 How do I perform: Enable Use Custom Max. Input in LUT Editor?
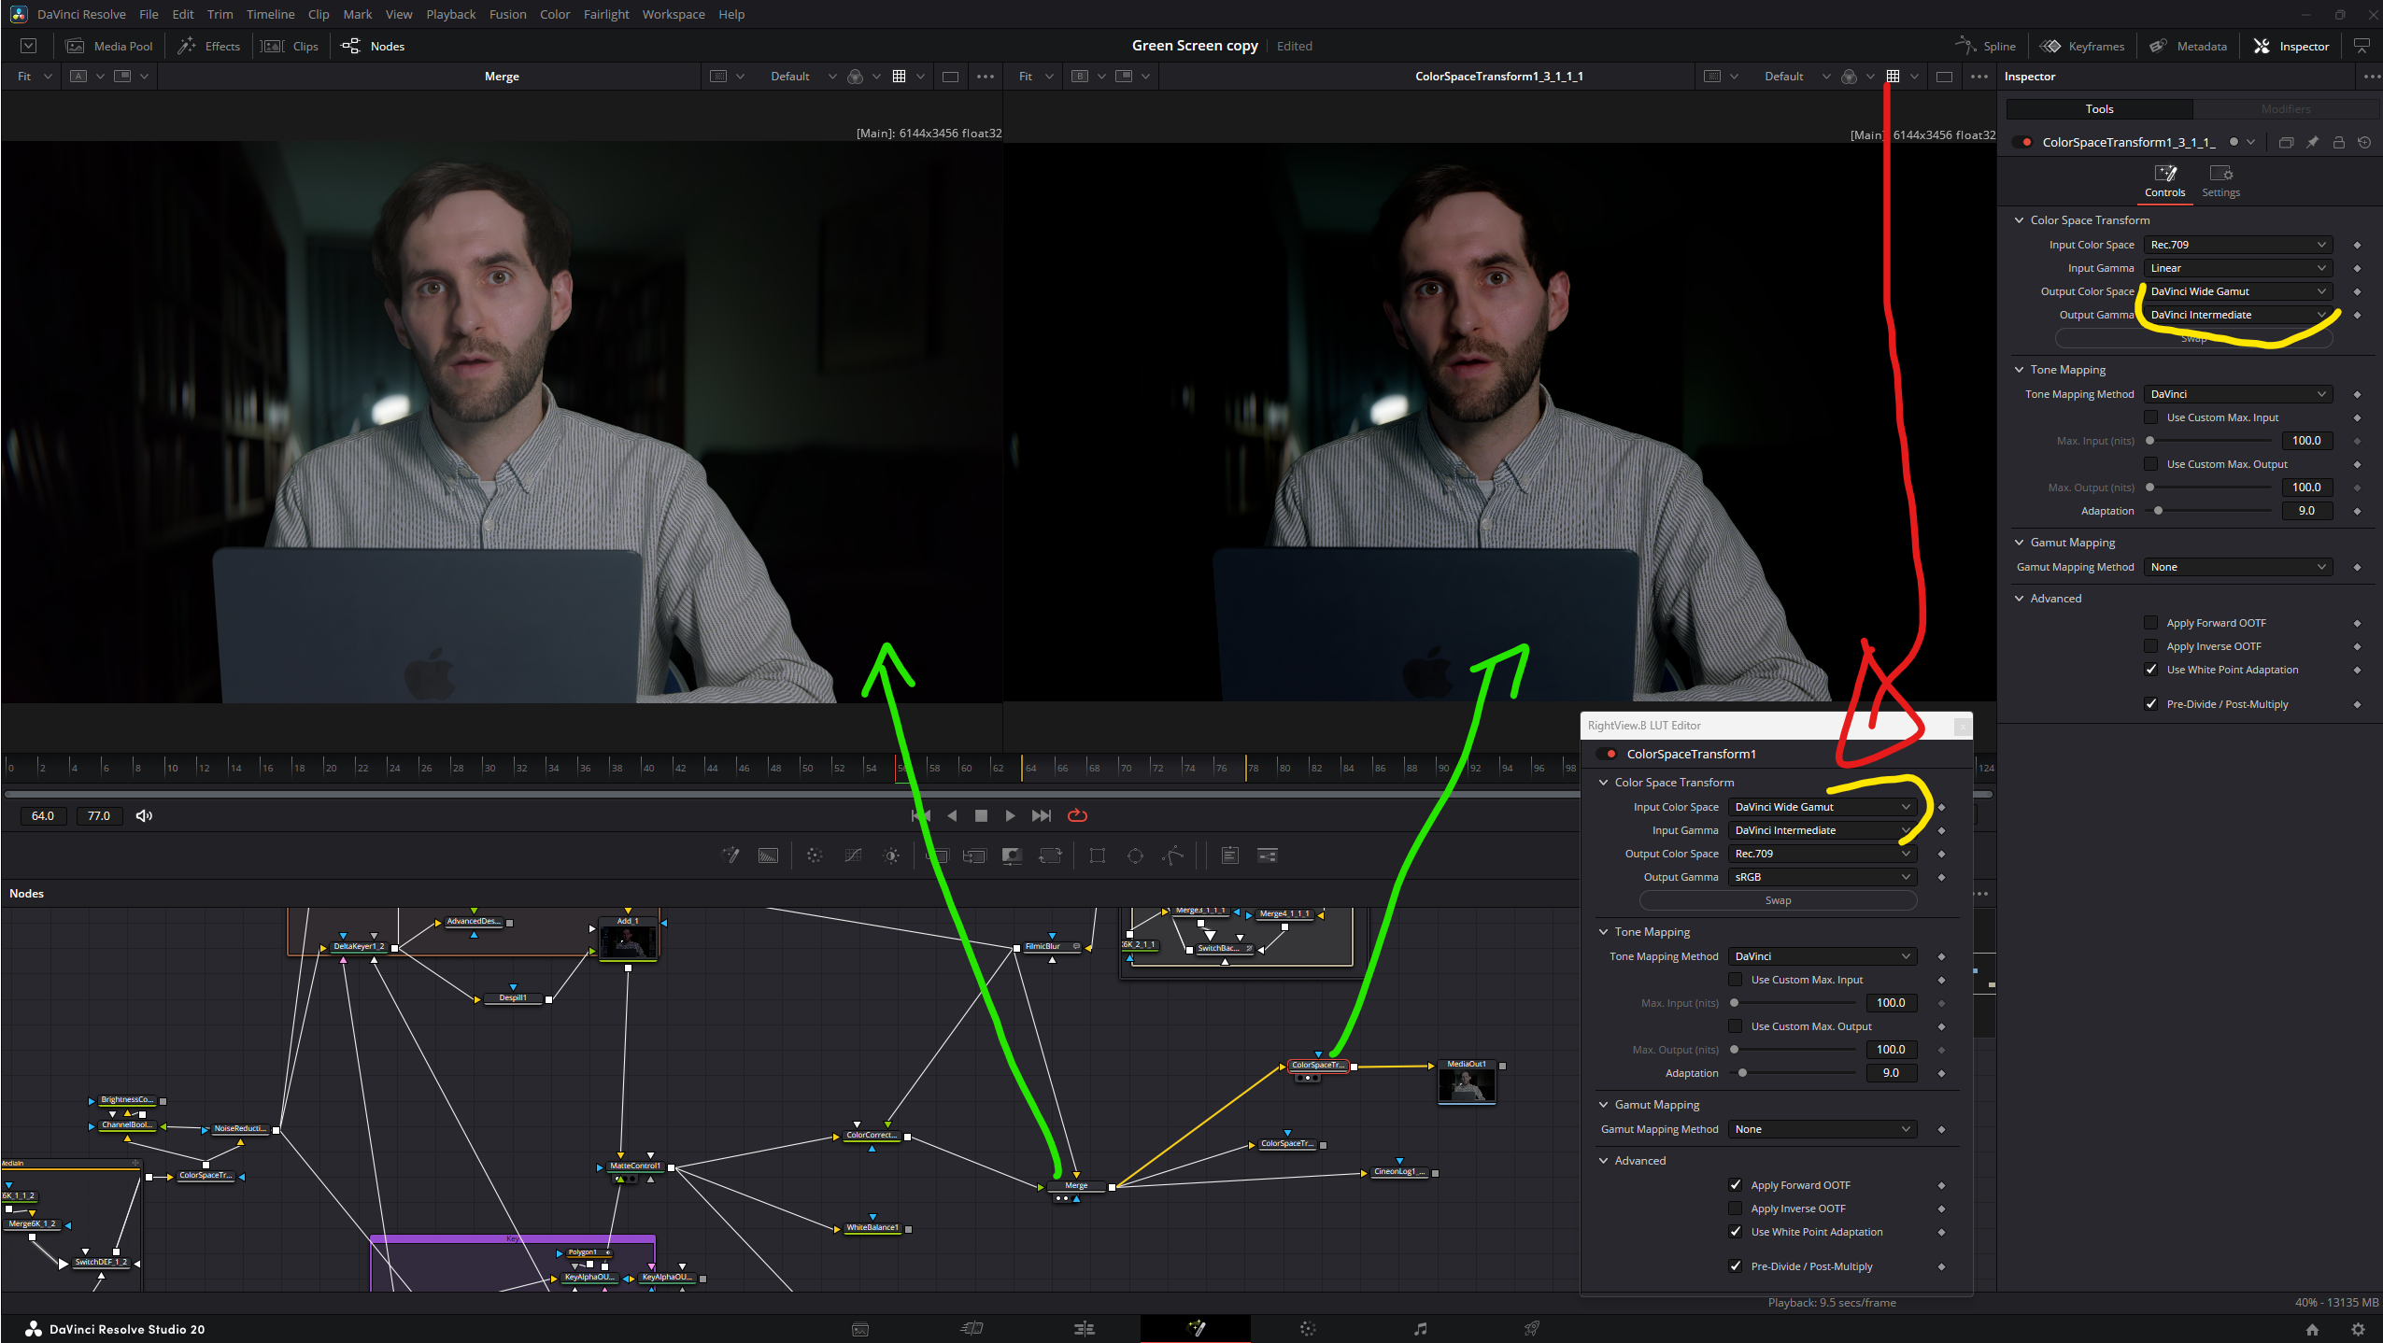pyautogui.click(x=1736, y=980)
